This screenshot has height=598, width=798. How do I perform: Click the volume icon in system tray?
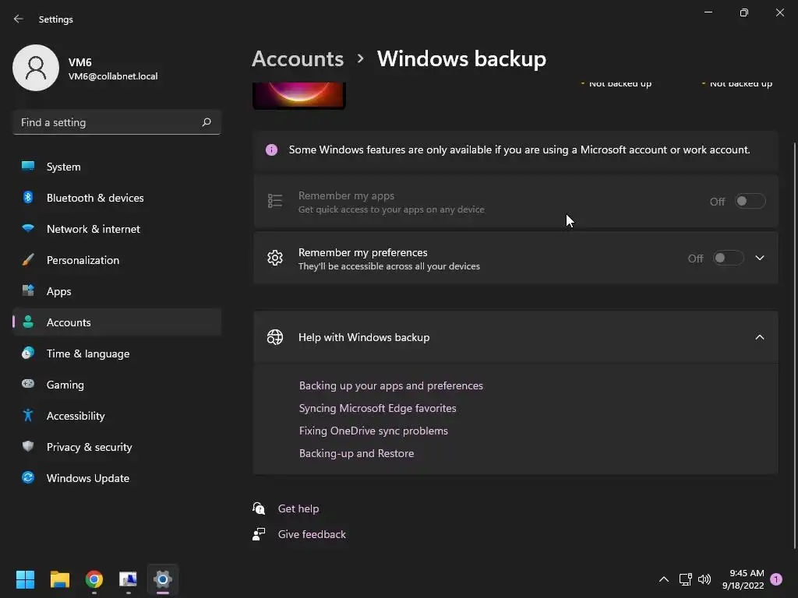pyautogui.click(x=704, y=579)
